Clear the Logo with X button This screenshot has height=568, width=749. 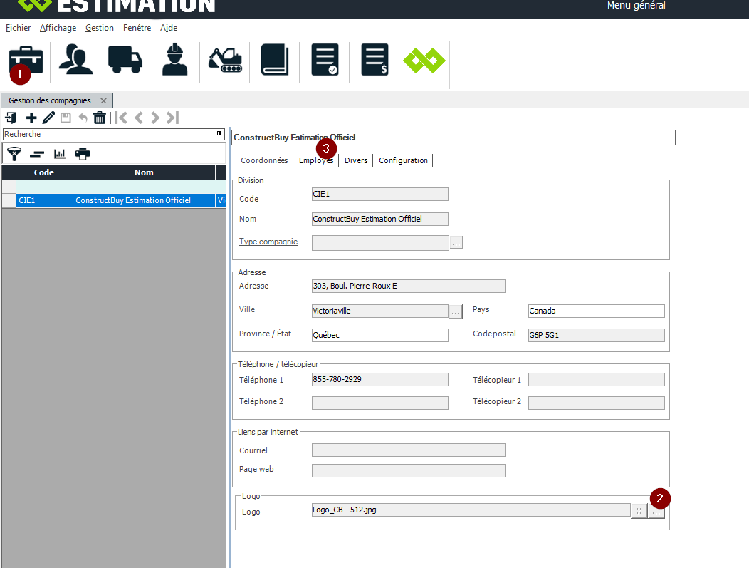pos(639,511)
